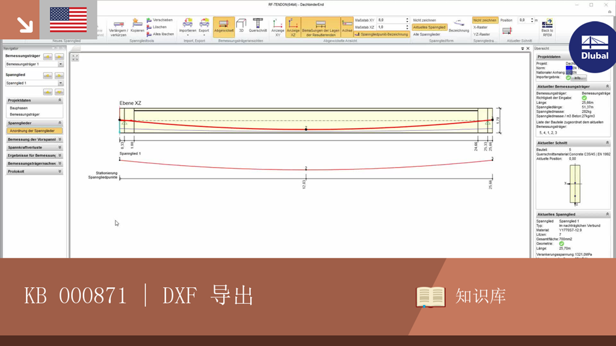Click tendon point 2 on the beam

[x=306, y=129]
